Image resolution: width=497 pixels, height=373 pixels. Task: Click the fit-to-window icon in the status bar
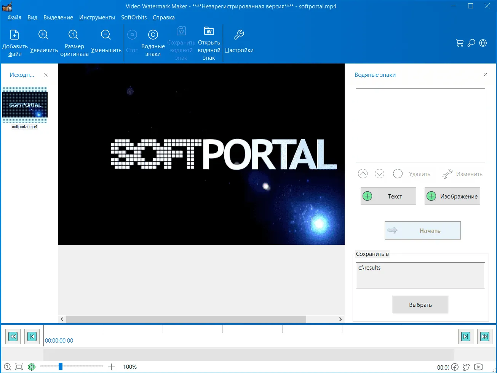pyautogui.click(x=19, y=367)
